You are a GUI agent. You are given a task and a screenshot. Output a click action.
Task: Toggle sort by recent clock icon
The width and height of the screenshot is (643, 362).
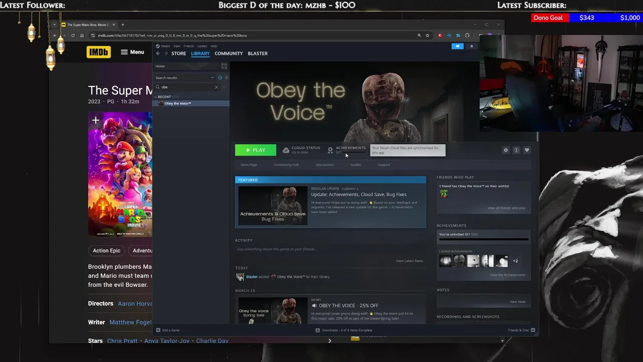point(220,77)
